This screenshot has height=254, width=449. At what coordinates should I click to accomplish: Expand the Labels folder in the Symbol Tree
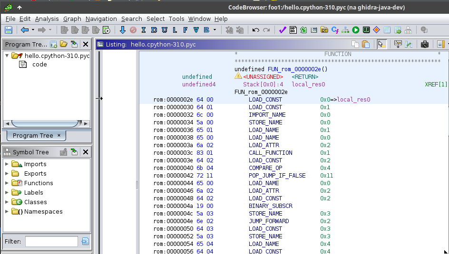7,193
